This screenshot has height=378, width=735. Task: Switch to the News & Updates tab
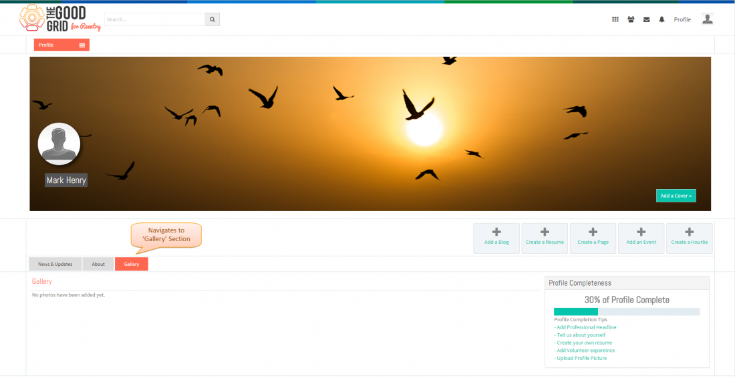point(55,264)
